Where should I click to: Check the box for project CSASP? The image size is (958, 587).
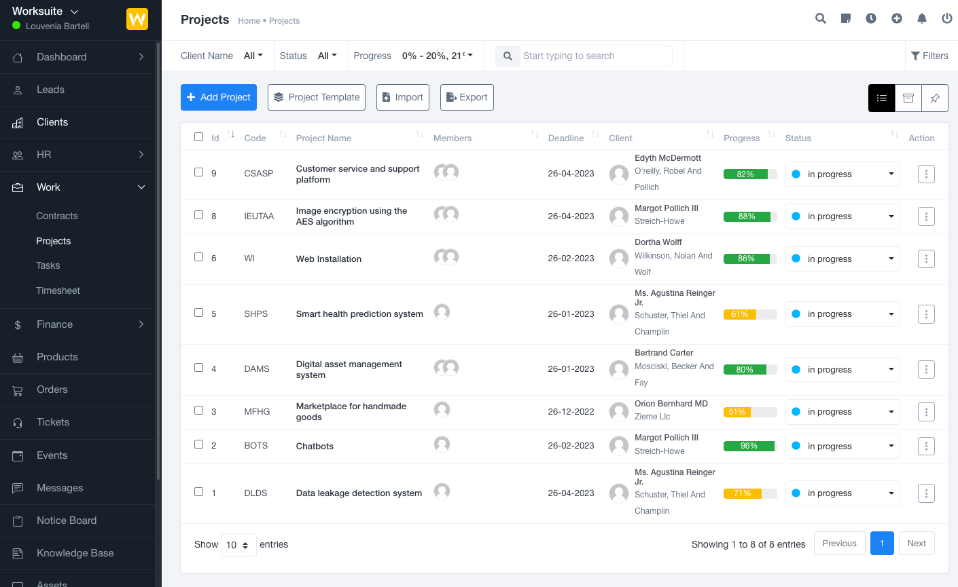pos(198,172)
